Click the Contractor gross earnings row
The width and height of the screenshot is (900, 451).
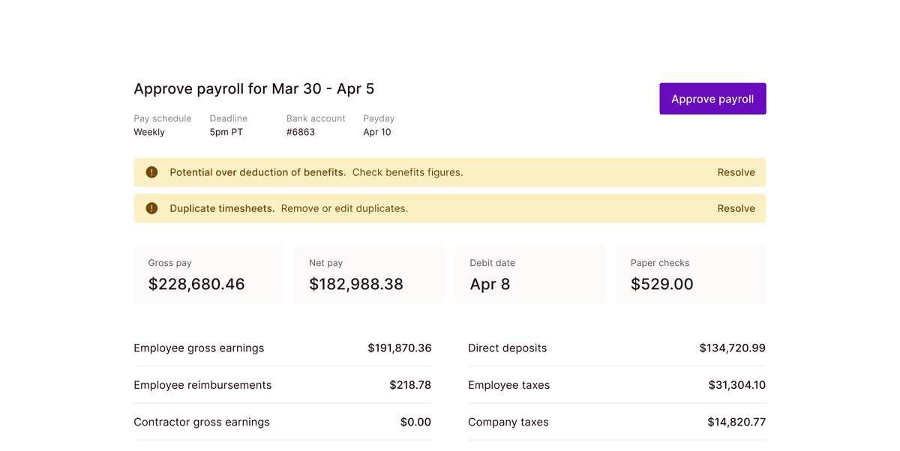(282, 422)
